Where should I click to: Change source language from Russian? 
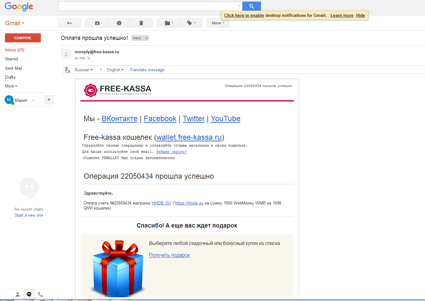[84, 70]
